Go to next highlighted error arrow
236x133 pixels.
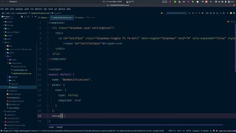click(x=235, y=22)
